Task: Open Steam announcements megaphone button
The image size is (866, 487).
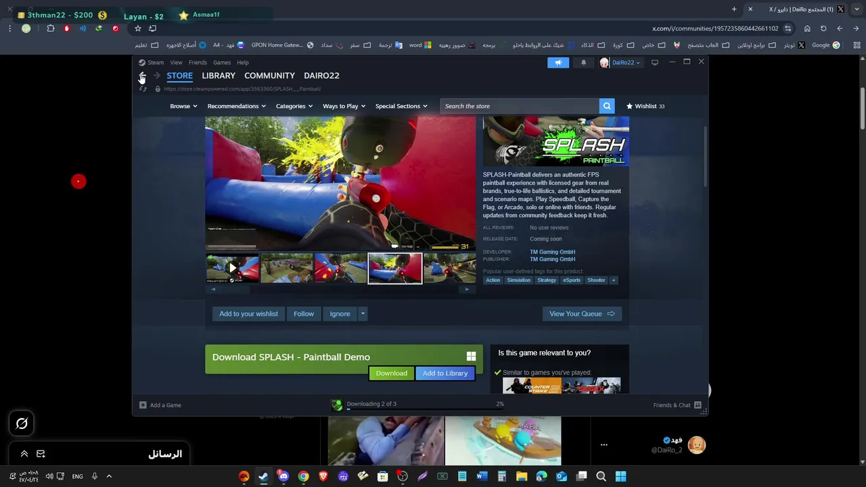Action: pyautogui.click(x=558, y=62)
